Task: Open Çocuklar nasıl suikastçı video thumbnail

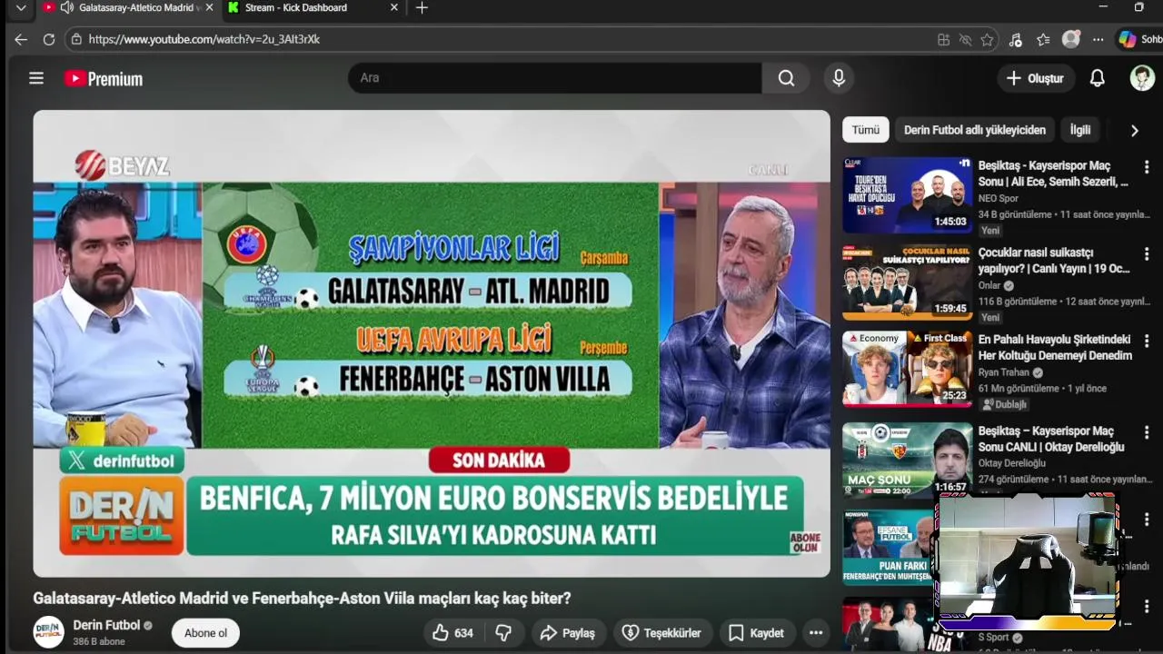Action: [907, 282]
